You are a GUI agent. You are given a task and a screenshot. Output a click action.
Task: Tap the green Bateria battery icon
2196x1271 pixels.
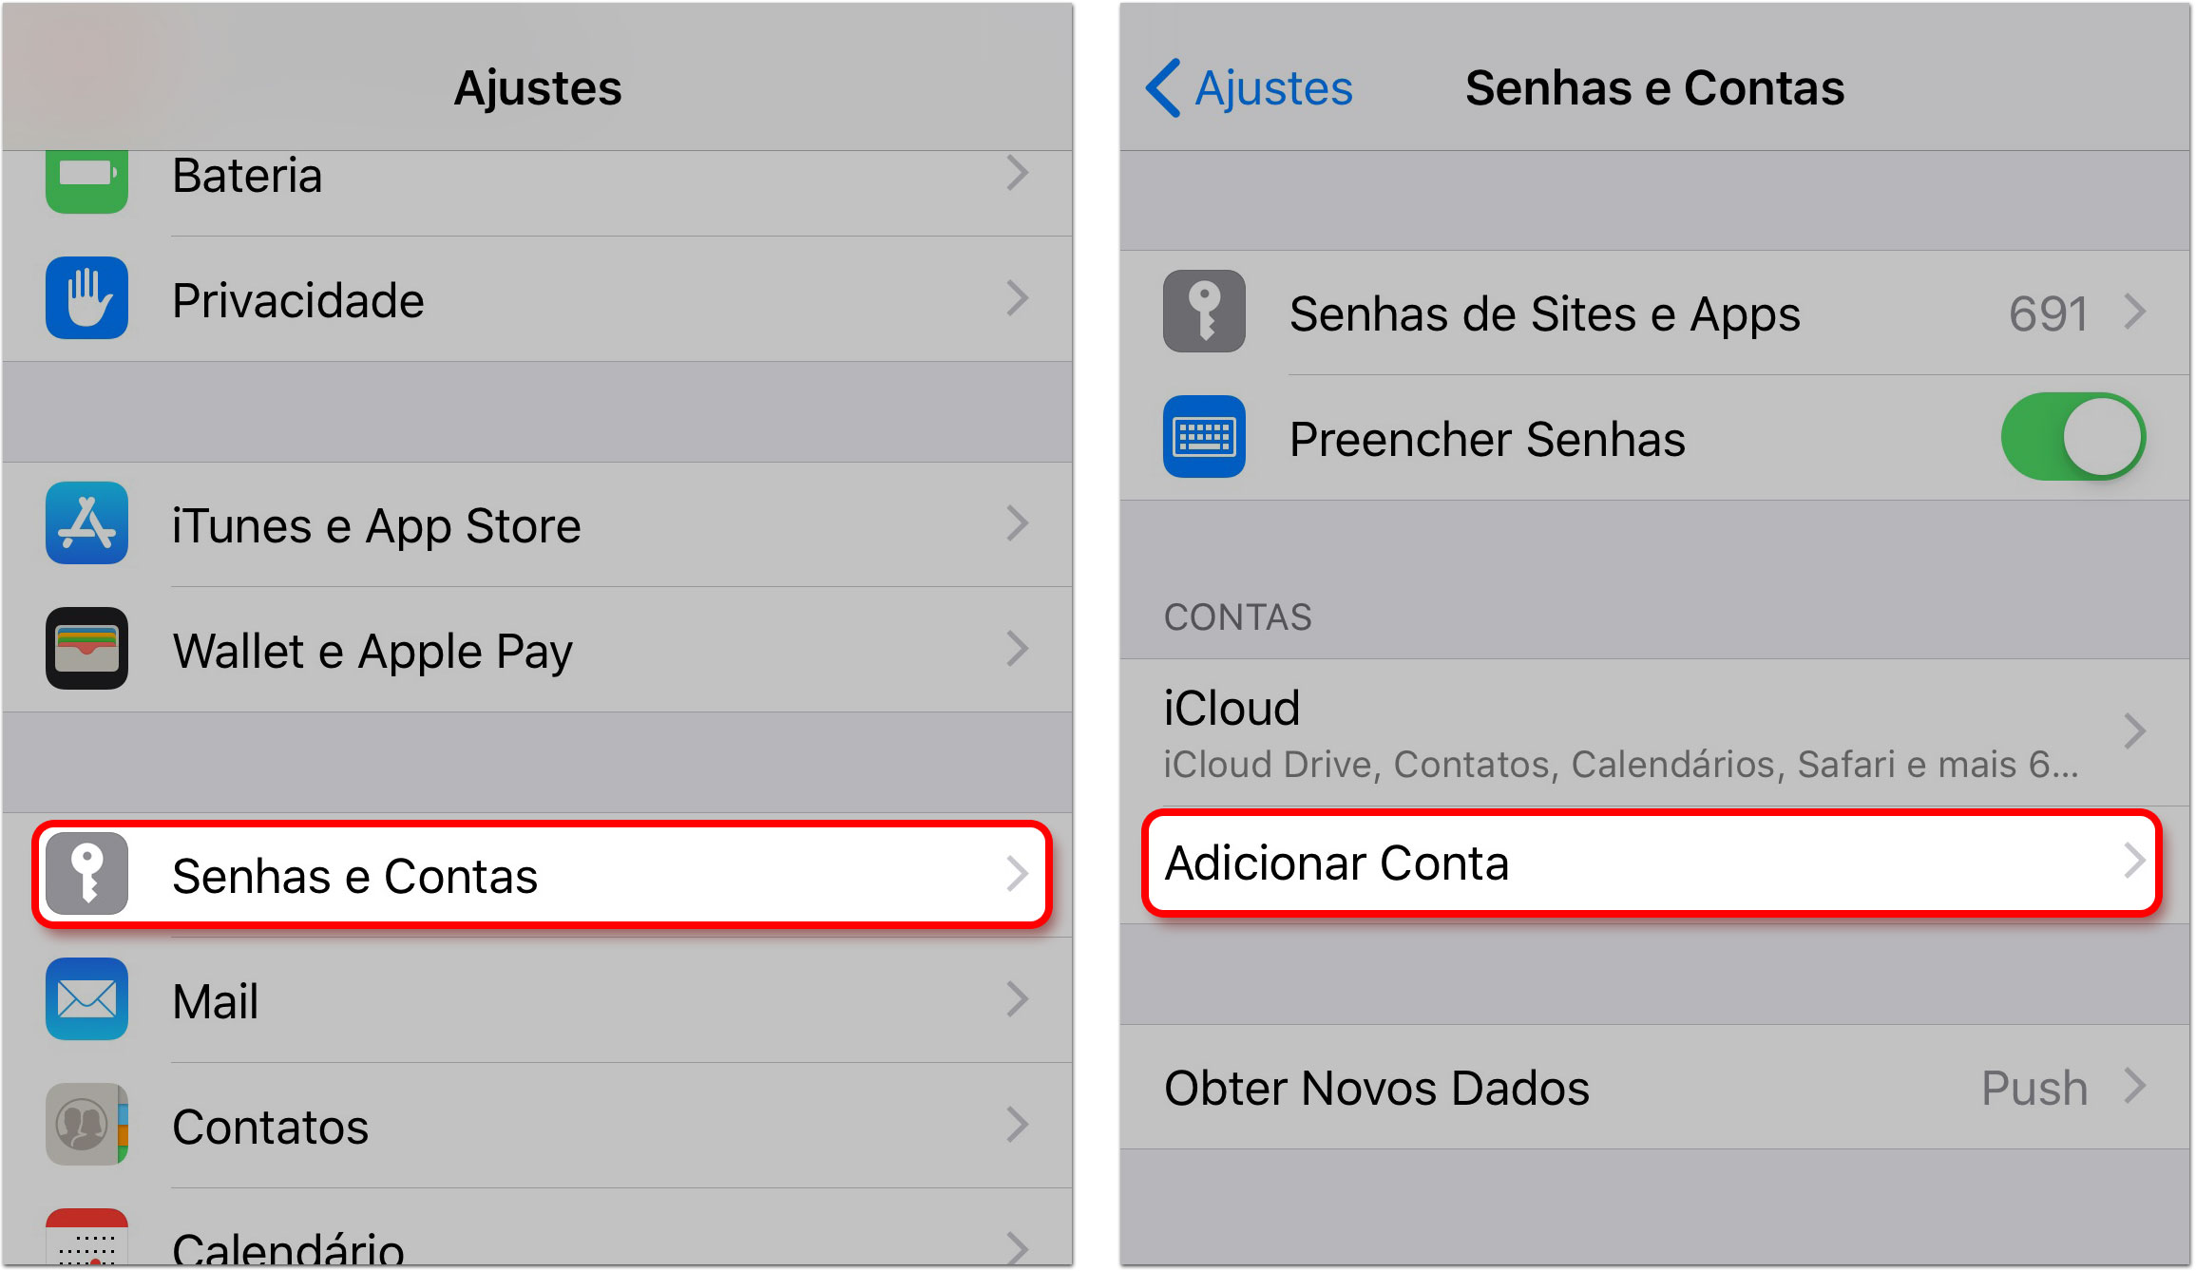(x=86, y=180)
